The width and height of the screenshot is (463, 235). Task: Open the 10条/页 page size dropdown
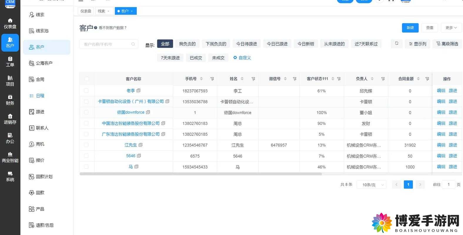372,184
